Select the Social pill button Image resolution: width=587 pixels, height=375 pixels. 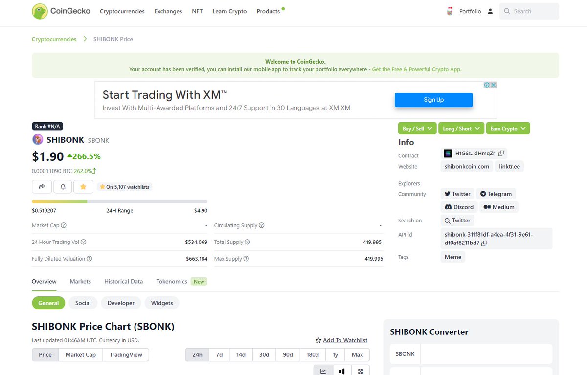[83, 303]
